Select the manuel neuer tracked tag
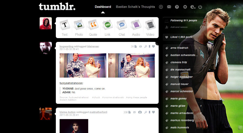 point(180,84)
